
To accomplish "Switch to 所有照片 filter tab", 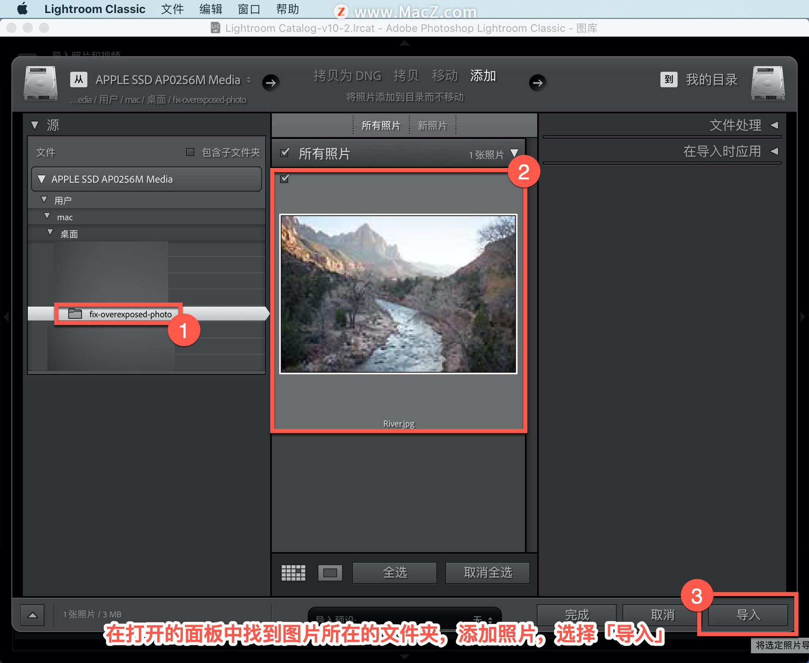I will 381,125.
